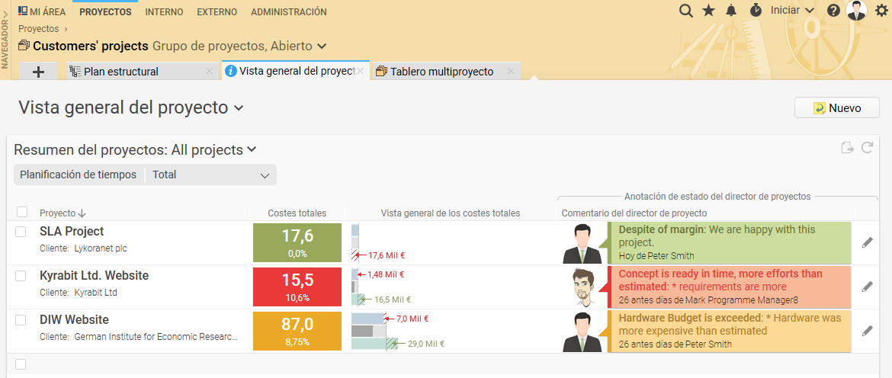Expand the All projects summary selector
The image size is (892, 378).
(x=252, y=150)
